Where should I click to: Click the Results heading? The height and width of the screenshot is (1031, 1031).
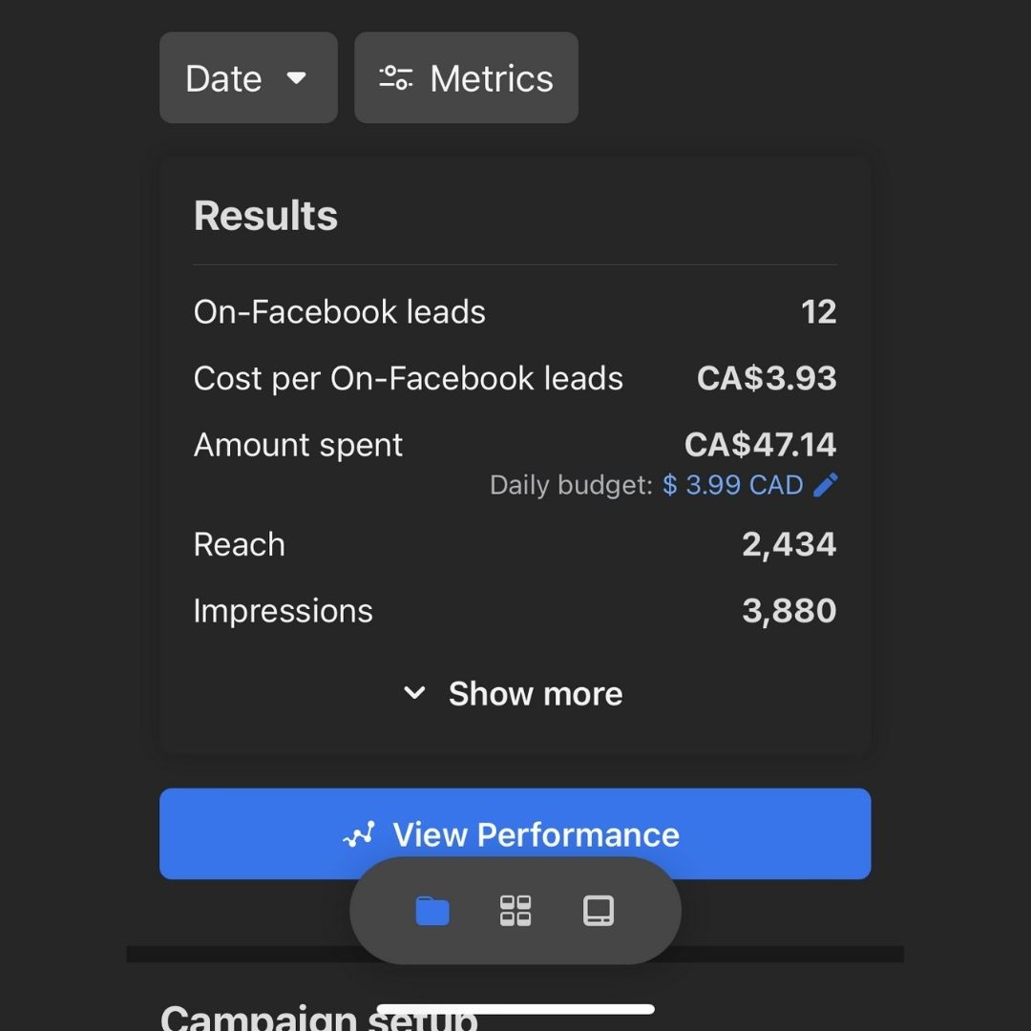(x=265, y=216)
